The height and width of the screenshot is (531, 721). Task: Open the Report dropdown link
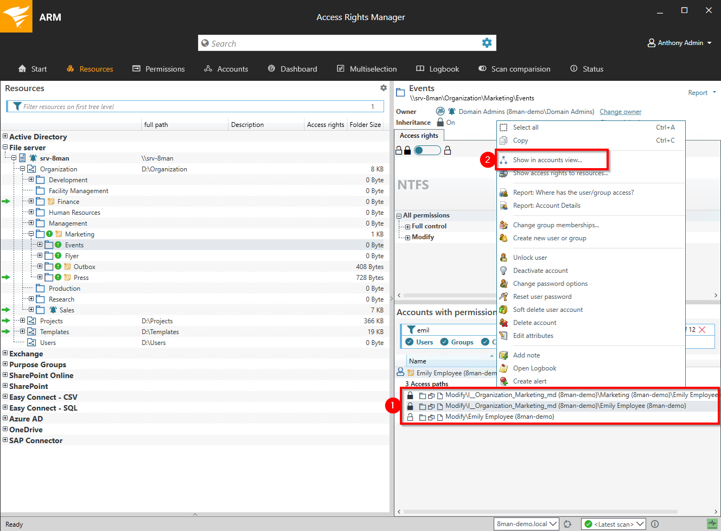[701, 93]
